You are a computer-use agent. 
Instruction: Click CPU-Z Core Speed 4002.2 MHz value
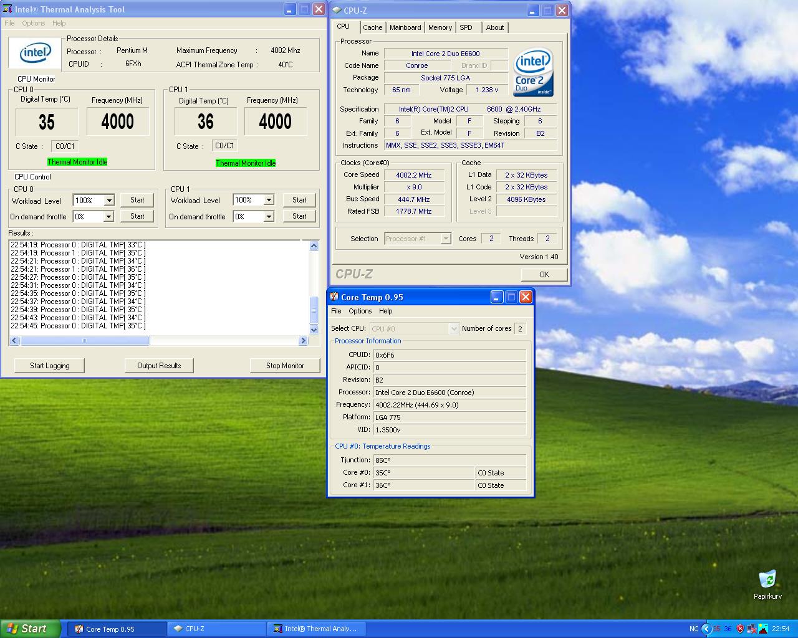(414, 175)
